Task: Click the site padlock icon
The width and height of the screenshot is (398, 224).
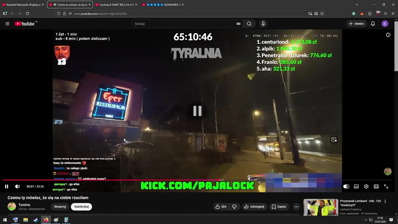Action: point(64,13)
